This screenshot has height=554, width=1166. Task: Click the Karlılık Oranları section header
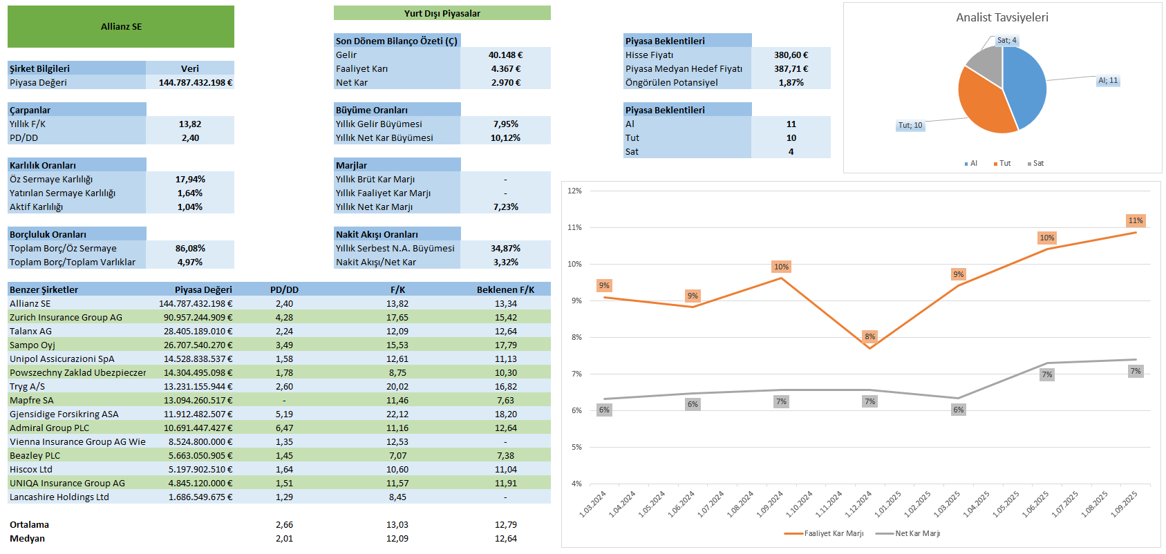tap(77, 165)
